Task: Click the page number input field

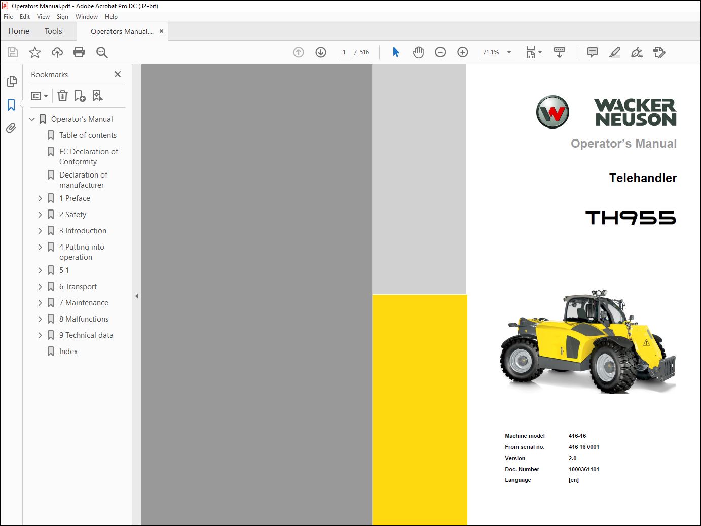Action: (x=344, y=52)
